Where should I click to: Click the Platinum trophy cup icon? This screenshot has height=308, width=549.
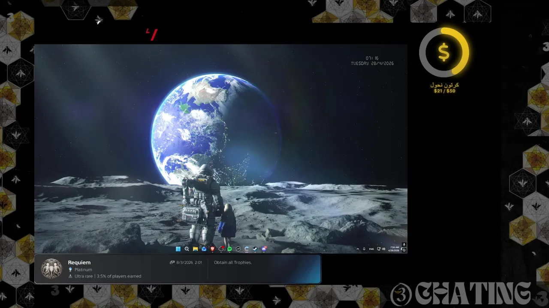coord(70,270)
